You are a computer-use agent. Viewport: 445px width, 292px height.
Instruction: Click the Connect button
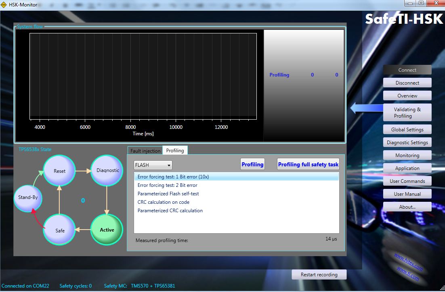(x=407, y=70)
